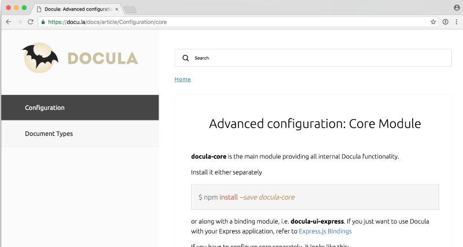This screenshot has height=247, width=463.
Task: View site info via the green lock icon
Action: click(43, 22)
